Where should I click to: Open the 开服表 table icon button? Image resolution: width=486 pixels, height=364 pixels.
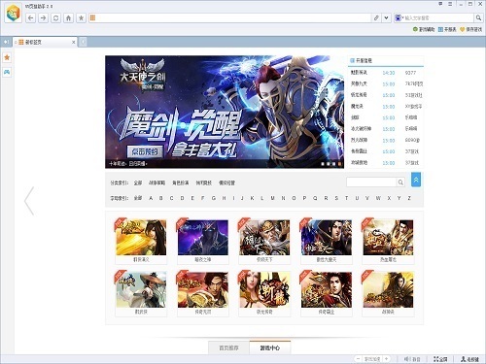click(447, 29)
